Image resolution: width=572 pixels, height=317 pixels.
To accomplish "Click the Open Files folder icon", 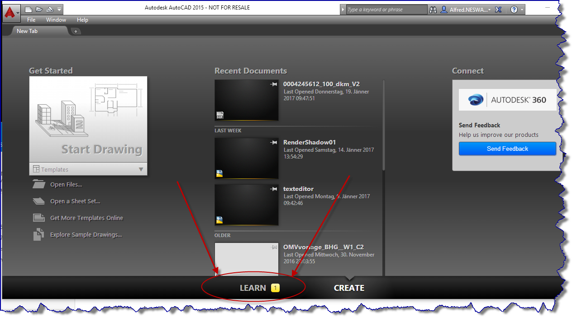I will (x=39, y=184).
